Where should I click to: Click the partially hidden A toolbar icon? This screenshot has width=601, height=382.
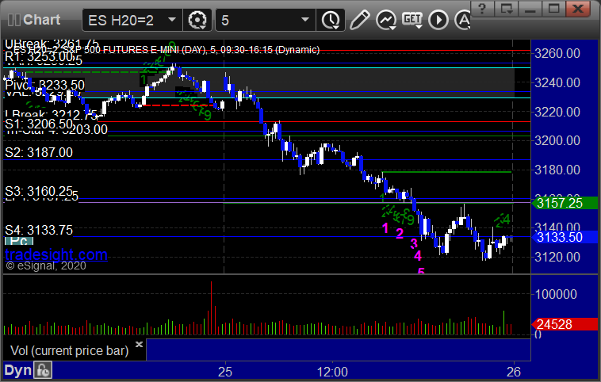(462, 20)
